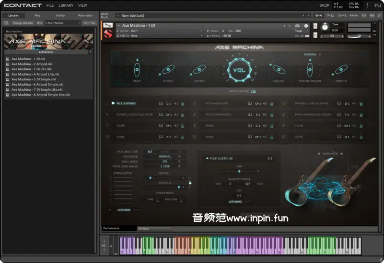Image resolution: width=384 pixels, height=263 pixels.
Task: Toggle the KSP button in rack header
Action: pyautogui.click(x=364, y=15)
